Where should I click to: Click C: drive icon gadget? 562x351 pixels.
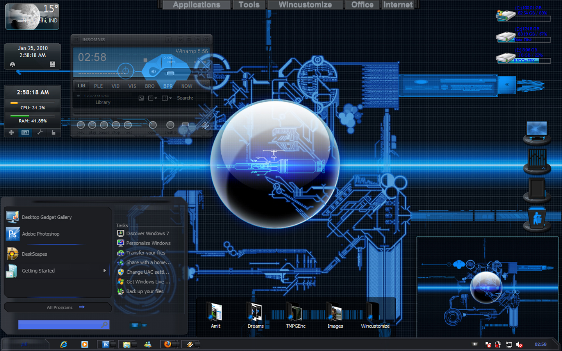click(x=505, y=15)
